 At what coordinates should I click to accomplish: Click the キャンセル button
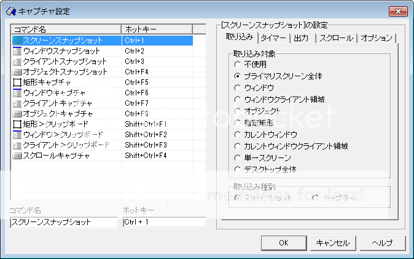coord(333,243)
